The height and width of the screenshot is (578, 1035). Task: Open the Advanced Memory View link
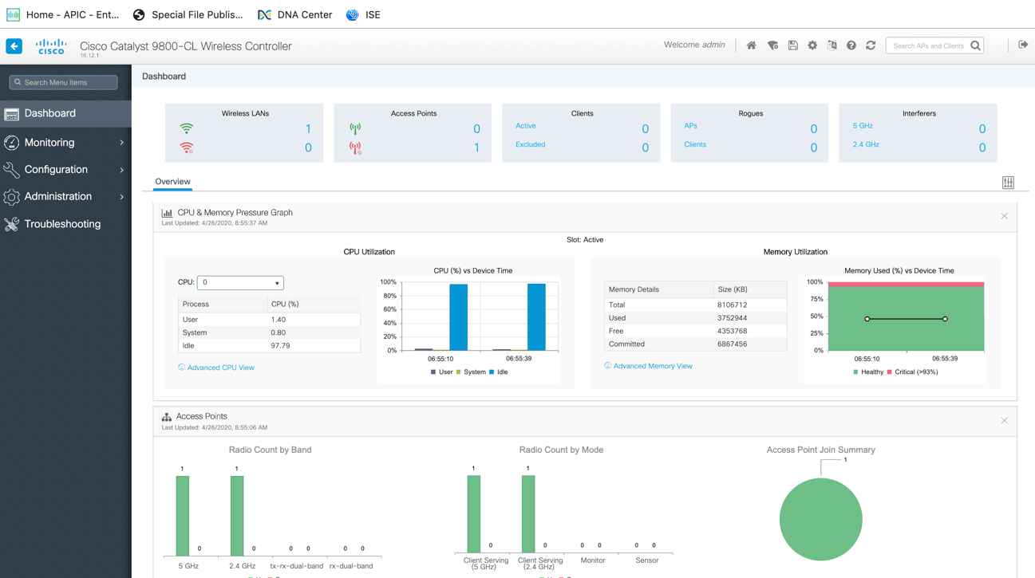652,366
